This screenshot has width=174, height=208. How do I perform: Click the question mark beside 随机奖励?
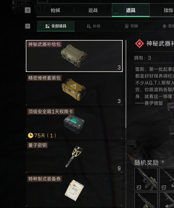pos(163,162)
